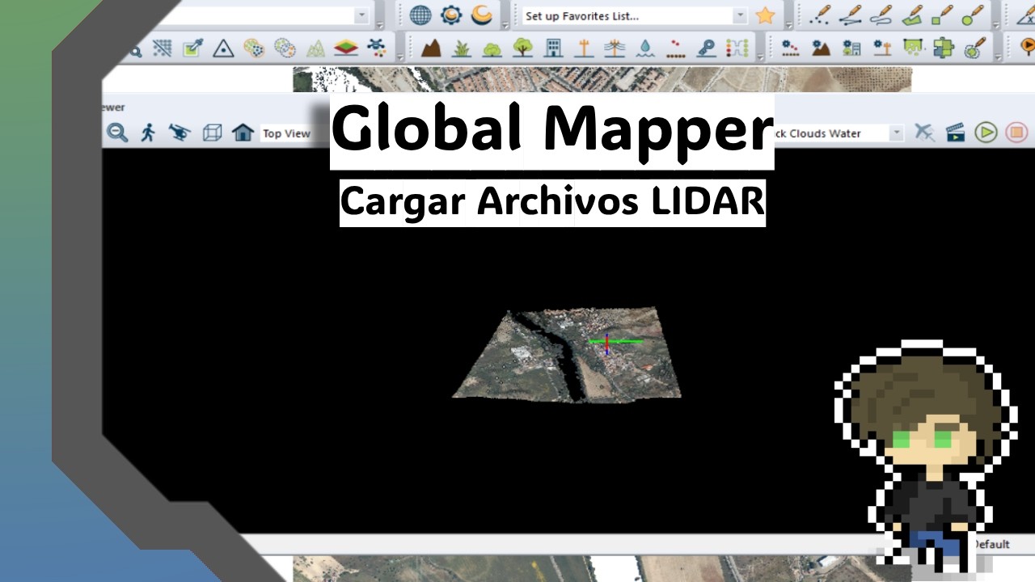
Task: Select the rectangle area pencil tool
Action: 943,15
